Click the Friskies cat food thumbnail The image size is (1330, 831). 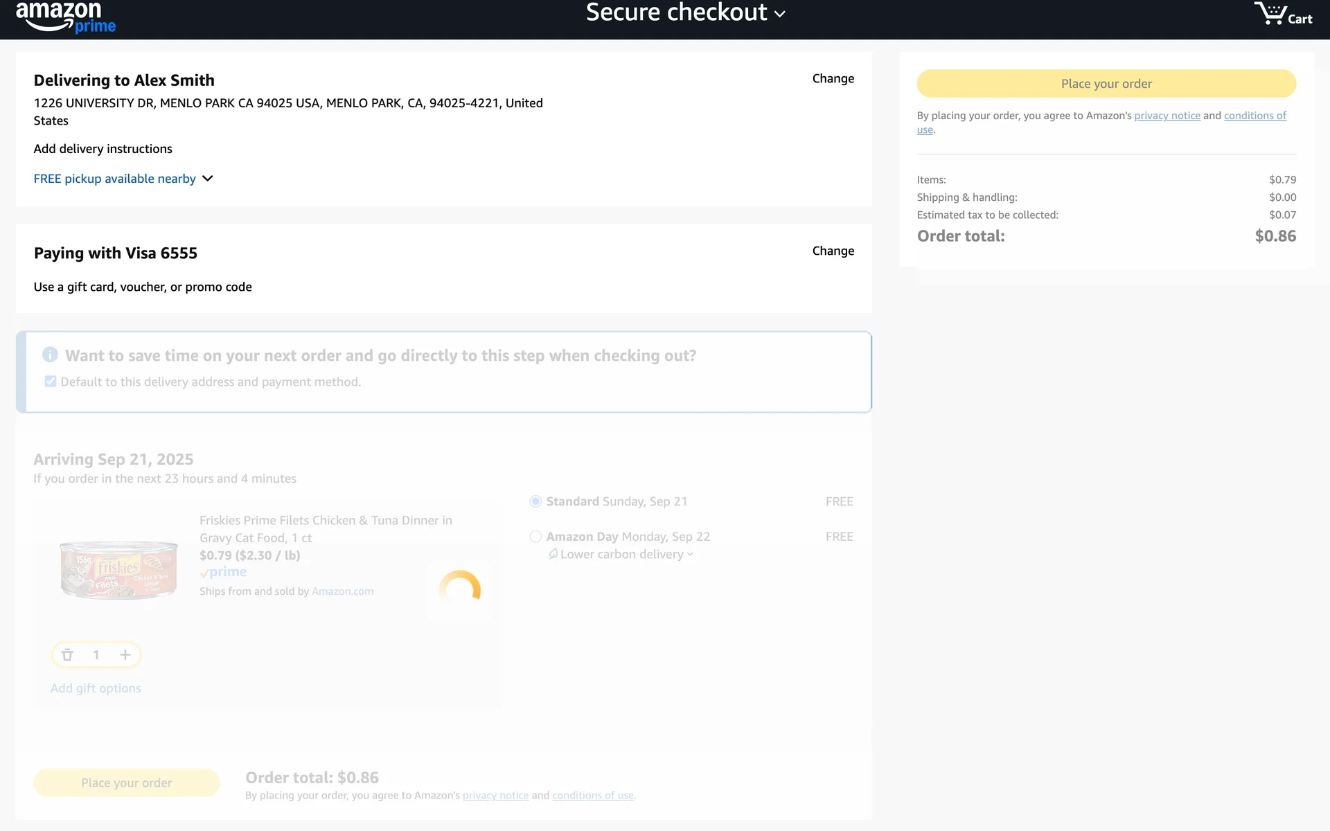[118, 569]
